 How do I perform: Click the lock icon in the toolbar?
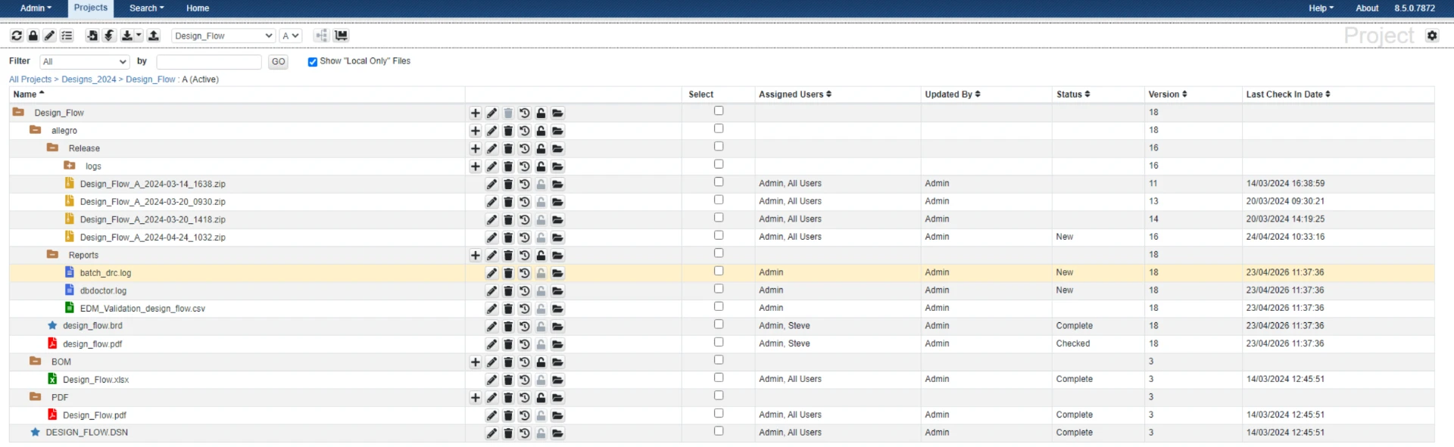[33, 36]
